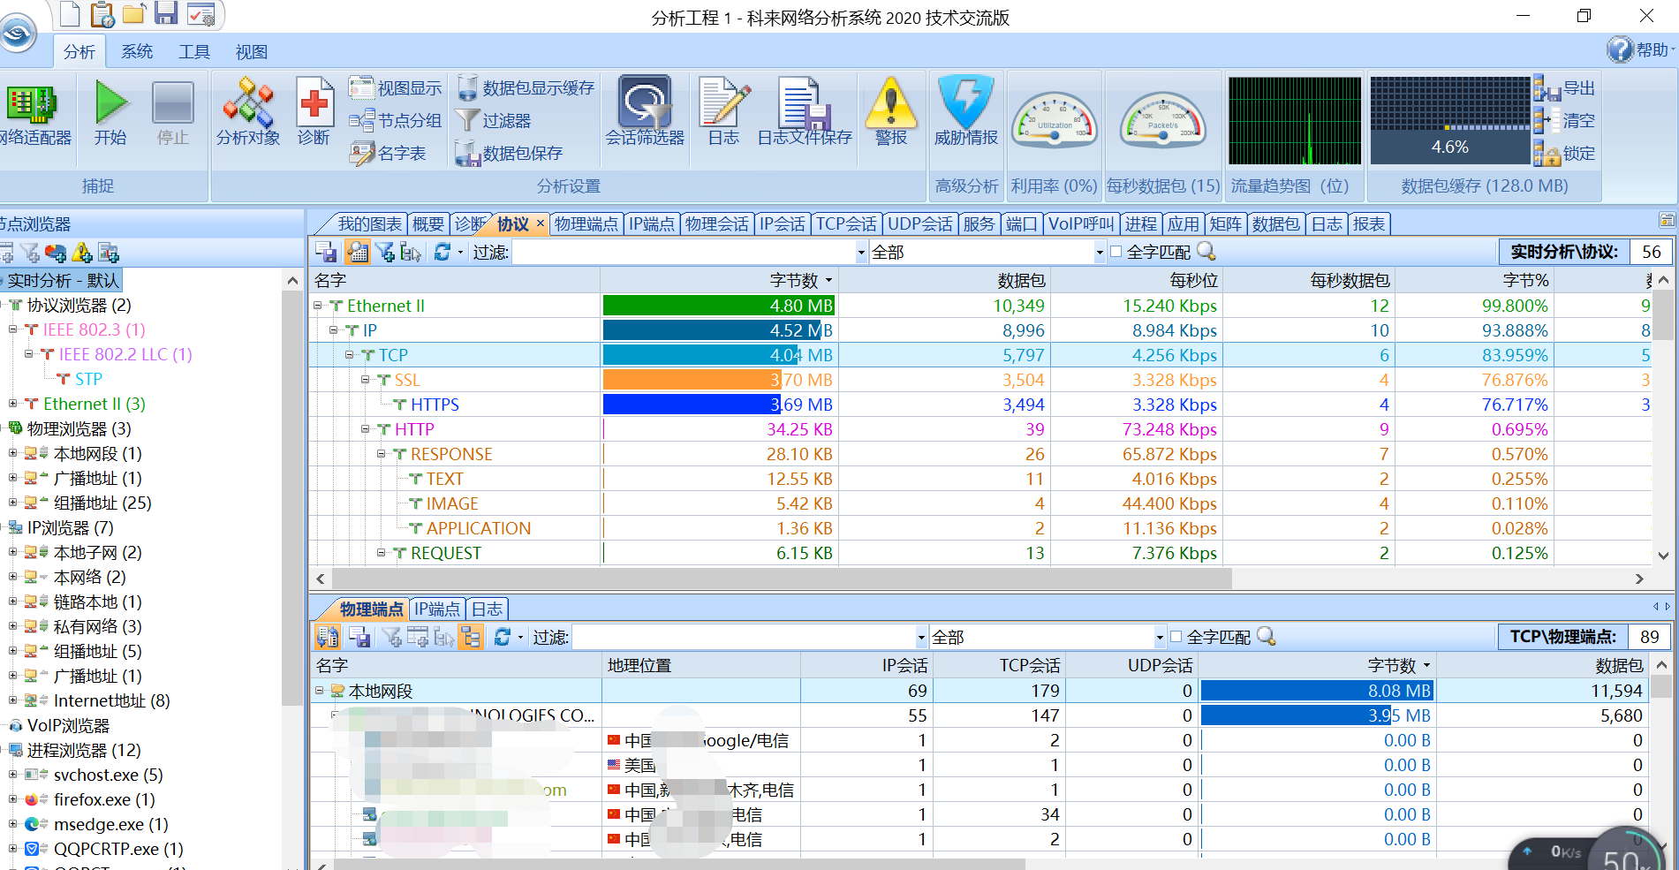Click the 锁定 lock buffer button

pyautogui.click(x=1564, y=153)
